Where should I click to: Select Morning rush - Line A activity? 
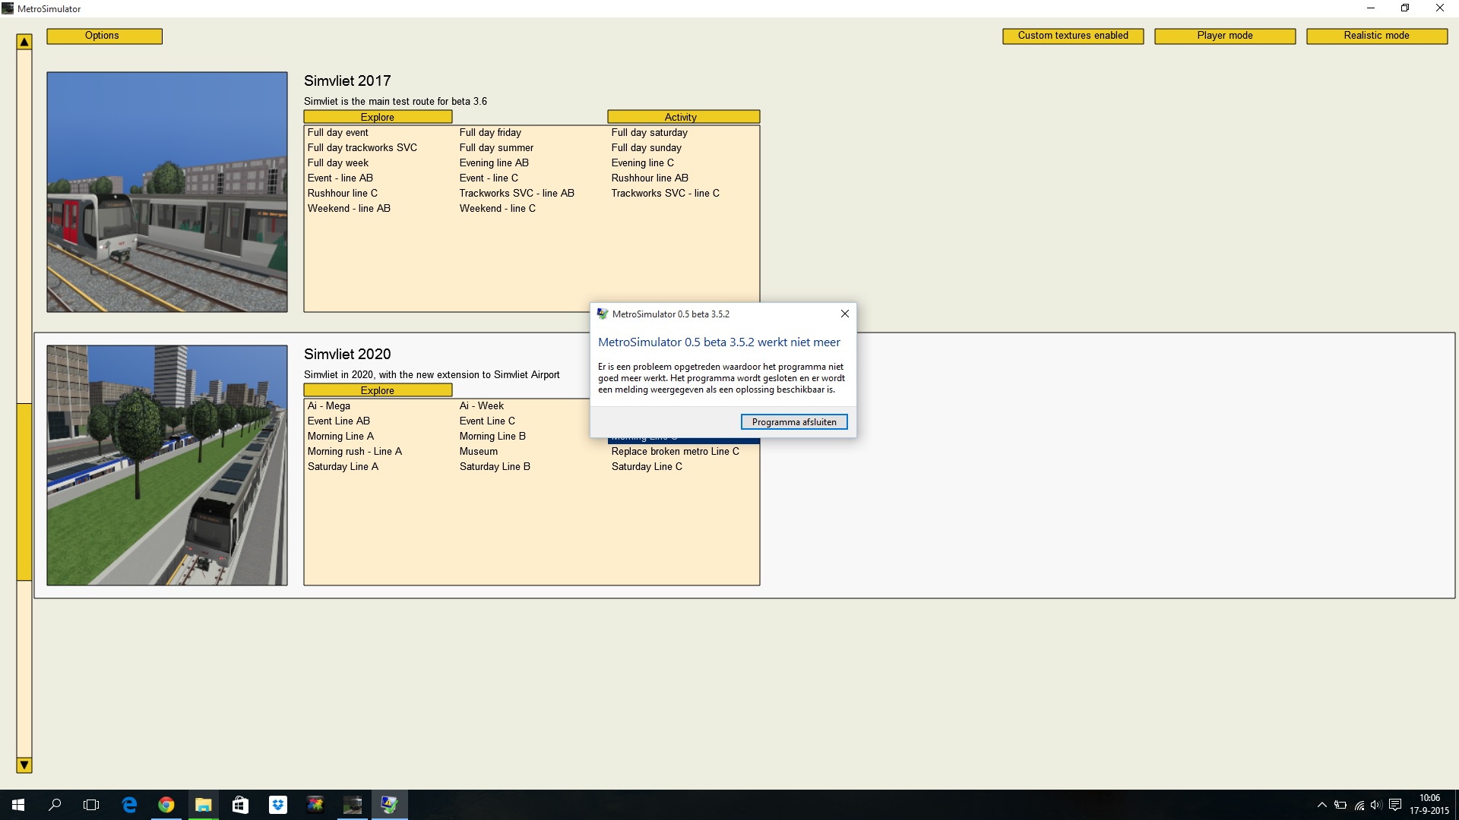(355, 450)
